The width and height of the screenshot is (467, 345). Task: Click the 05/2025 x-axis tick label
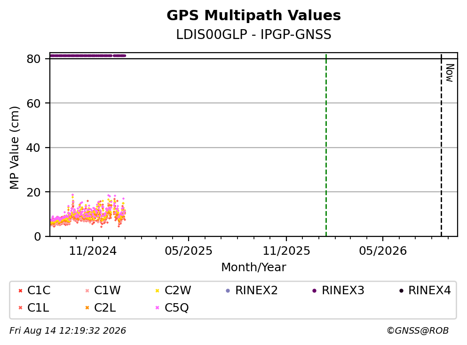(x=189, y=251)
